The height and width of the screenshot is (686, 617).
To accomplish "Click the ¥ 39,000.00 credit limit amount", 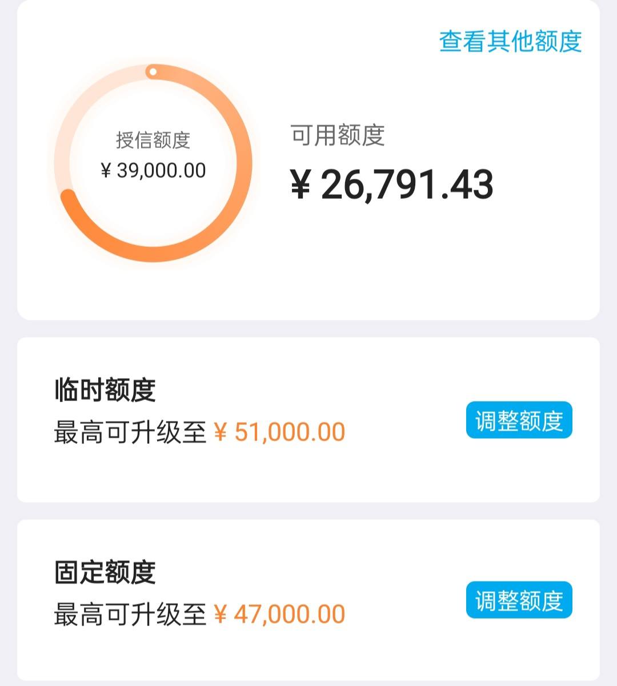I will (x=153, y=170).
